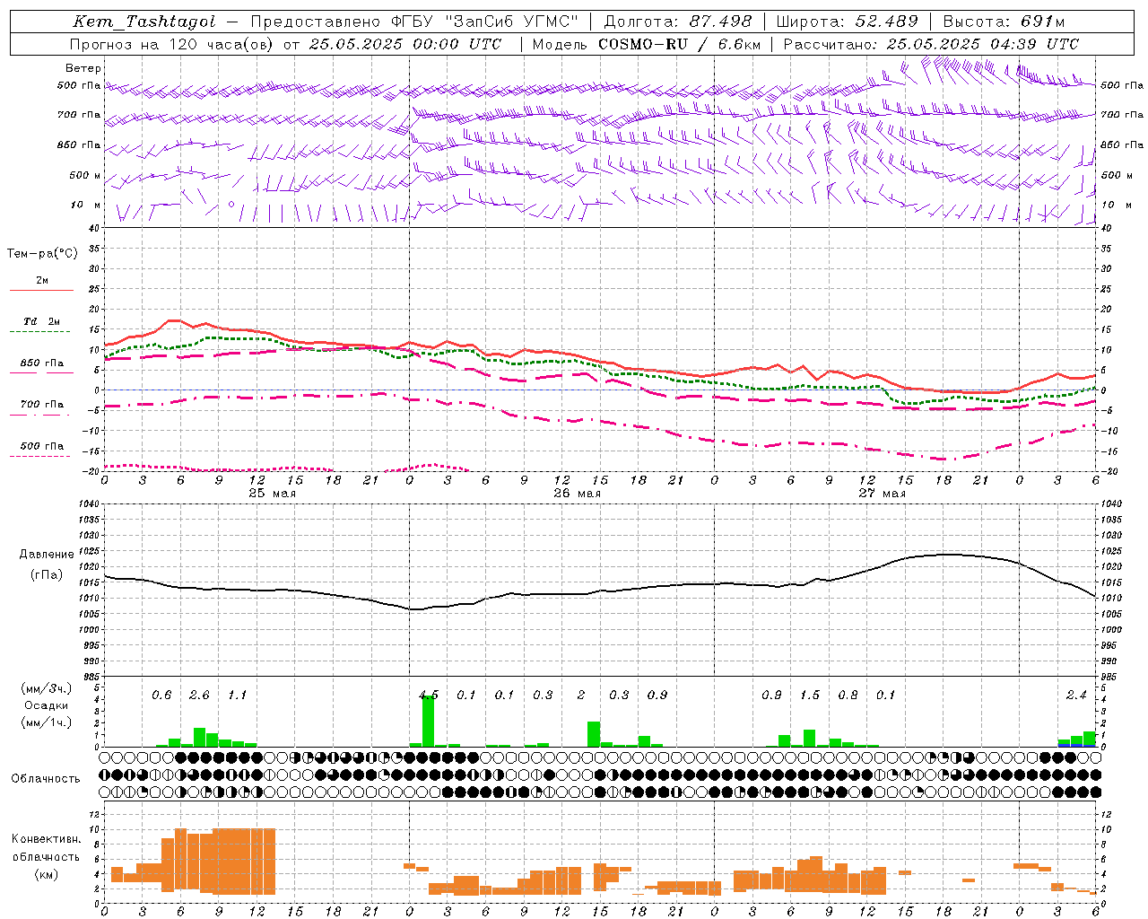Viewport: 1148px width, 919px height.
Task: Click the 'Конвективн.' convective cloud label
Action: pyautogui.click(x=47, y=839)
